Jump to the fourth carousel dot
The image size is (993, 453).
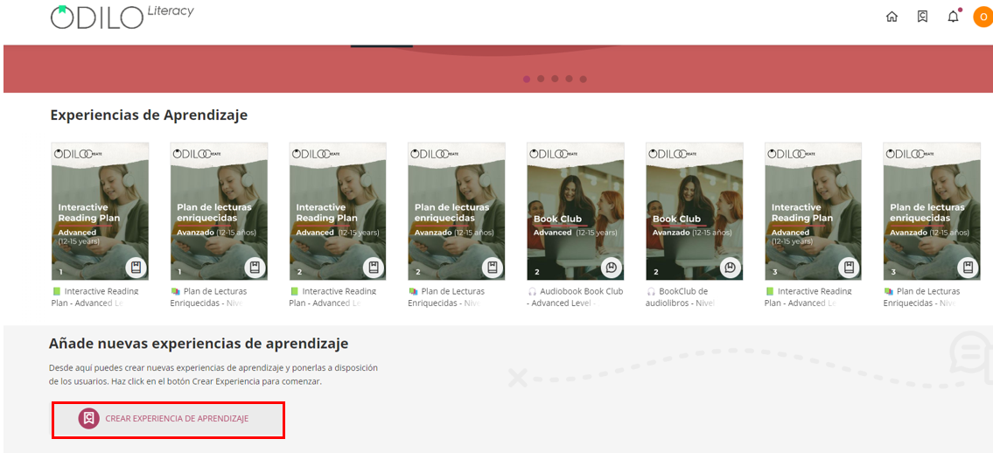pos(569,79)
